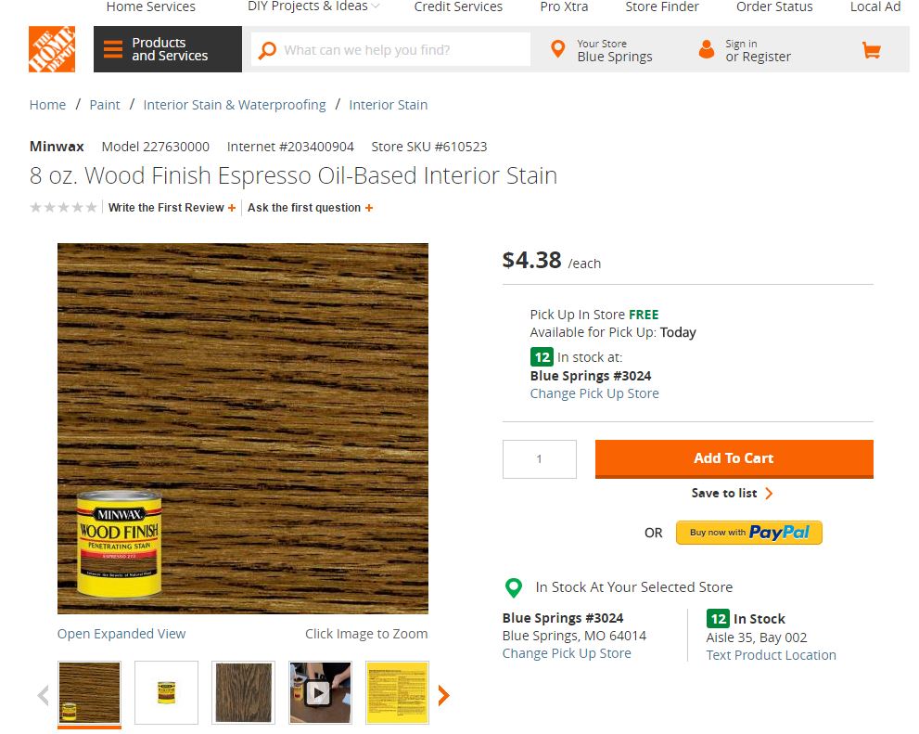Click the Add To Cart button
Viewport: 919px width, 734px height.
coord(734,459)
